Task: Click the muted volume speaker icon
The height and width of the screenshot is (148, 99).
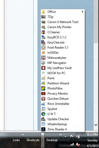Action: (x=78, y=144)
